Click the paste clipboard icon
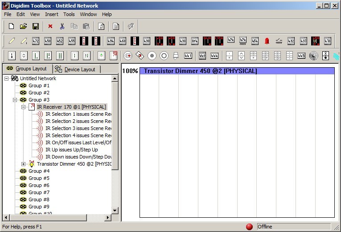Screen dimensions: 341x232 click(86, 26)
